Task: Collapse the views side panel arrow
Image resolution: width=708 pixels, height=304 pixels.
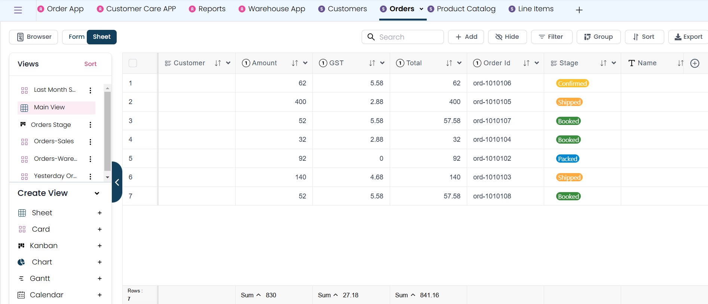Action: [x=117, y=182]
